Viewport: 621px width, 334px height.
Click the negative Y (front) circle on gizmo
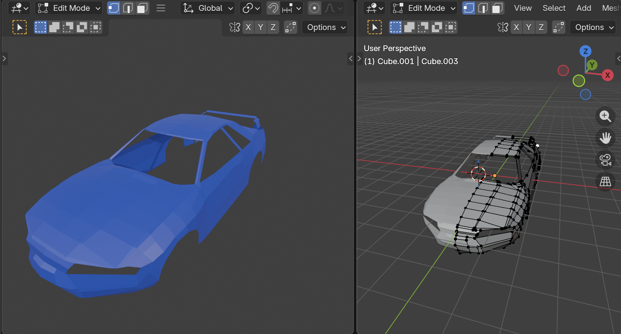tap(579, 81)
